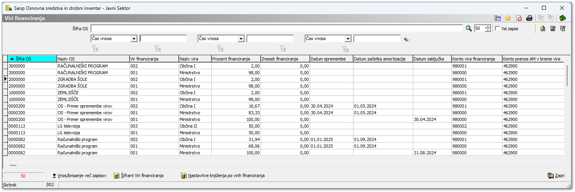Sort by the Šifra OS column header
Screen dimensions: 575x192
tap(32, 59)
